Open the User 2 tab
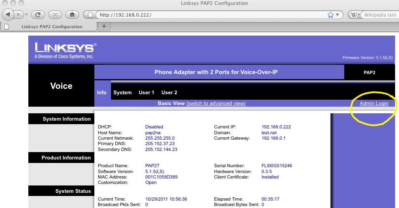 (169, 93)
